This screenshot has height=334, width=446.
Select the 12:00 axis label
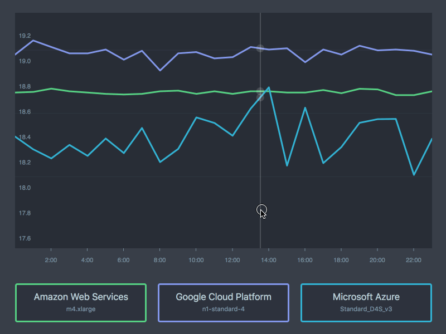[232, 260]
